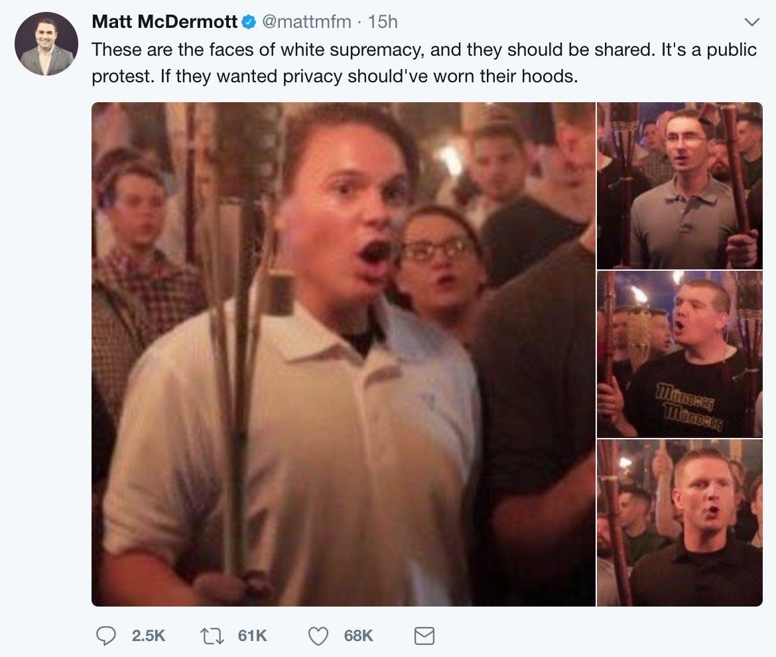Viewport: 776px width, 657px height.
Task: Click the tweet line starting with "protest"
Action: pyautogui.click(x=335, y=76)
